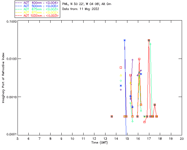Screen dimensions: 187x150
Task: Click the x-axis tick label 17
Action: point(149,139)
